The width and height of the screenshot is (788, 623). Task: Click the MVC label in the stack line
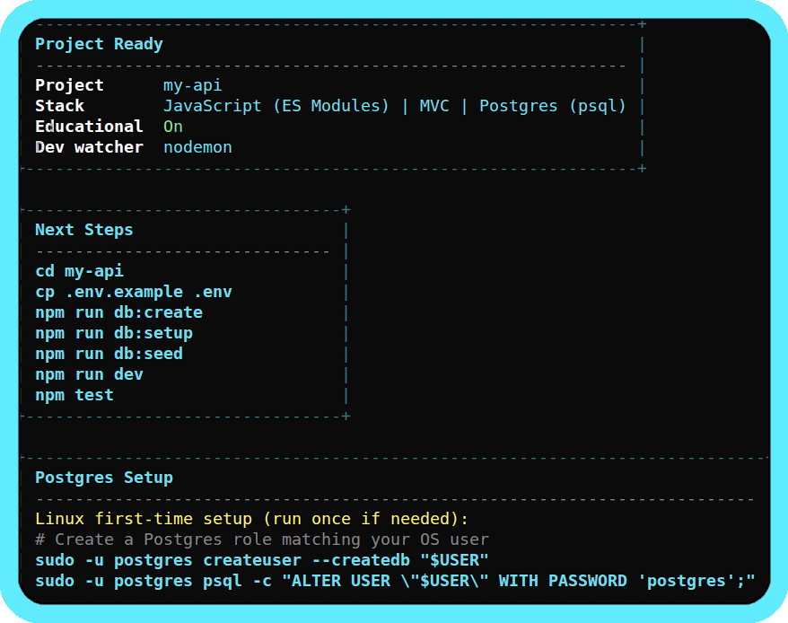tap(433, 105)
